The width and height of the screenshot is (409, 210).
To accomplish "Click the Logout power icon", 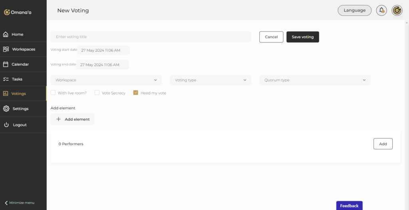I will (x=6, y=125).
